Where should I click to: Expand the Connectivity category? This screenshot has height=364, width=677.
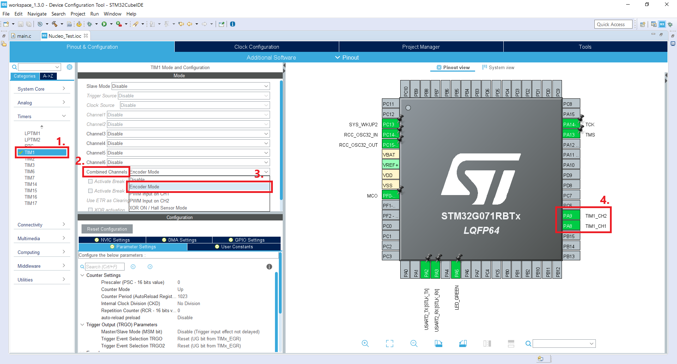[41, 225]
